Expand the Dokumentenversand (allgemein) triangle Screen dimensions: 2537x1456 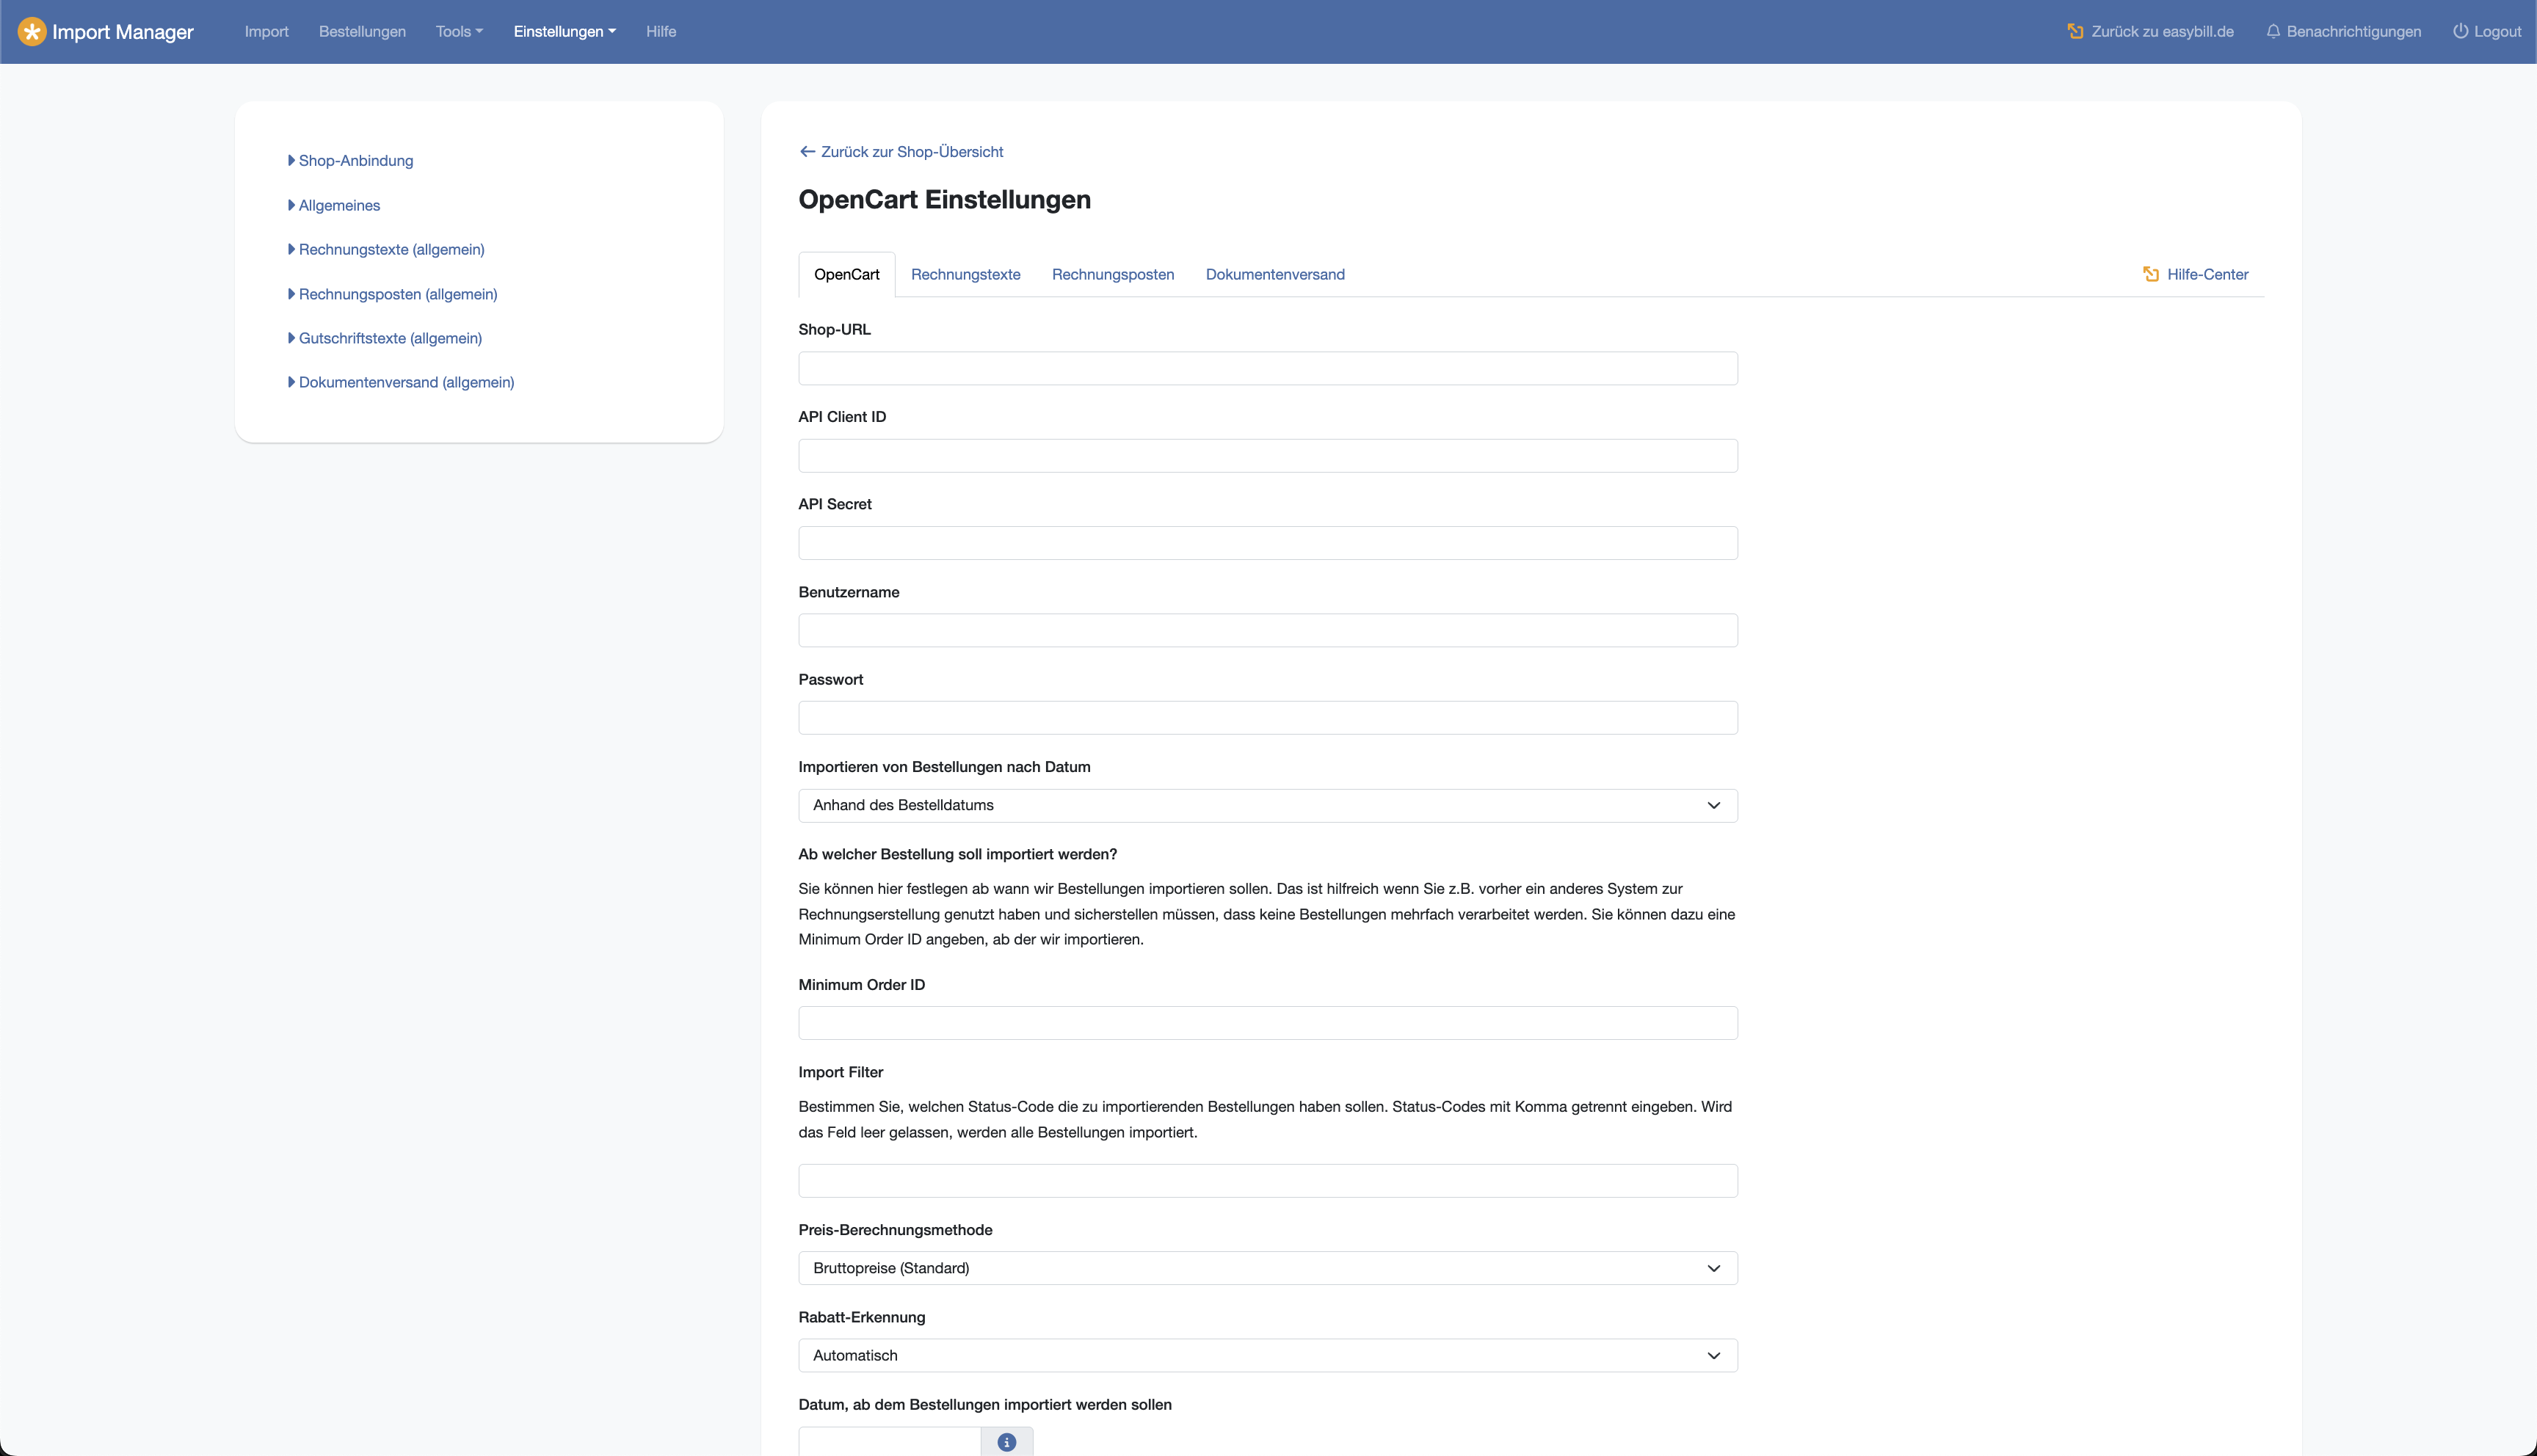(x=291, y=382)
